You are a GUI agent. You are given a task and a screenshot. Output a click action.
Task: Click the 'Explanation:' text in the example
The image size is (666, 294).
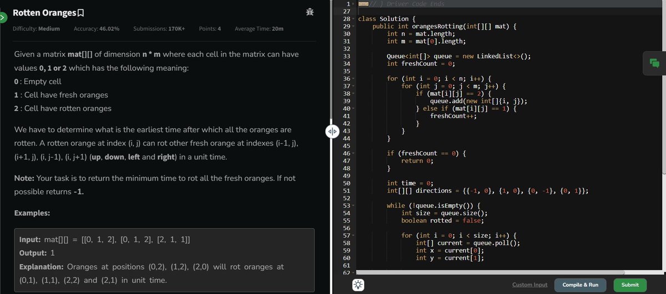tap(42, 267)
